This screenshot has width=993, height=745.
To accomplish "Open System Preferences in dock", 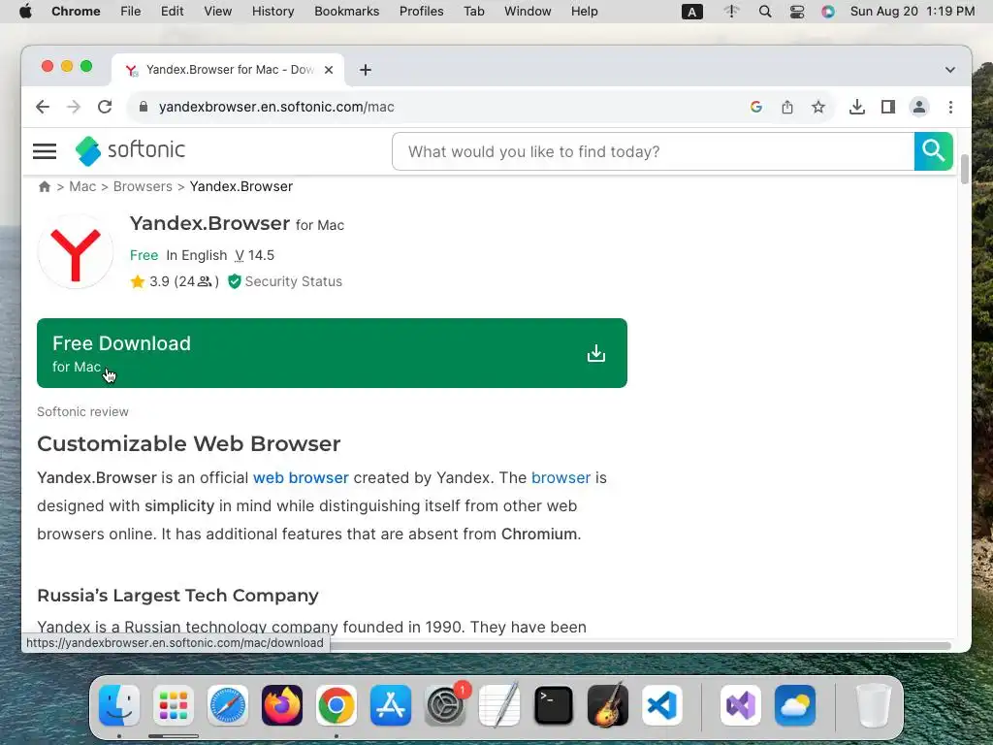I will coord(445,705).
